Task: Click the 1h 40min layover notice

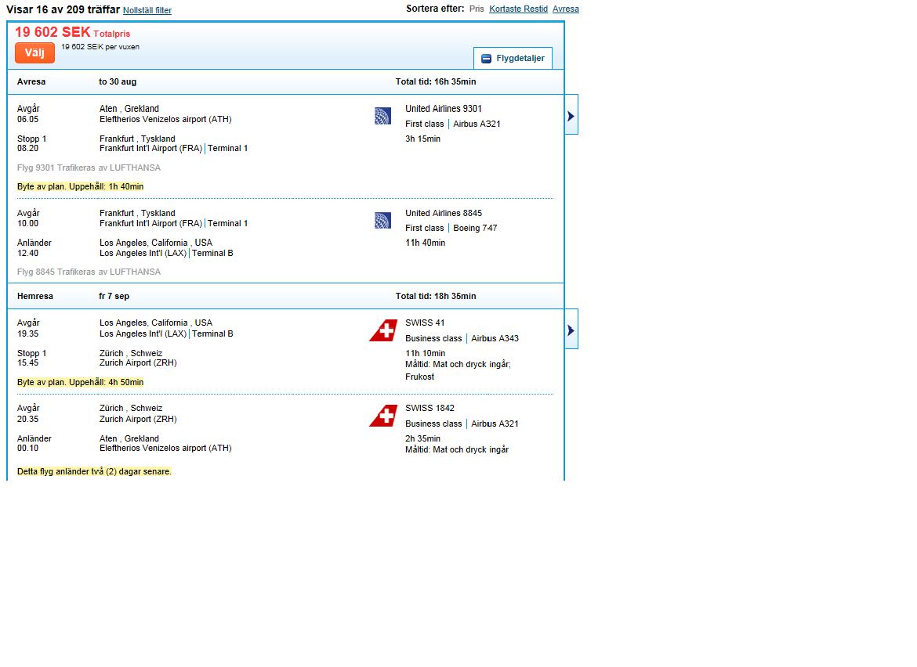Action: (x=81, y=186)
